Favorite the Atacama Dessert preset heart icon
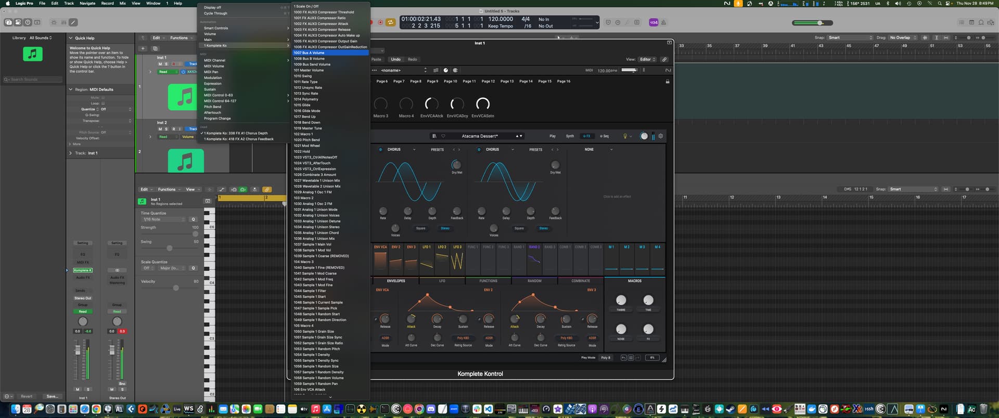Screen dimensions: 999x418 (443, 136)
